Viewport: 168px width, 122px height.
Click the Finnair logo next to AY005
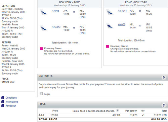click(110, 26)
